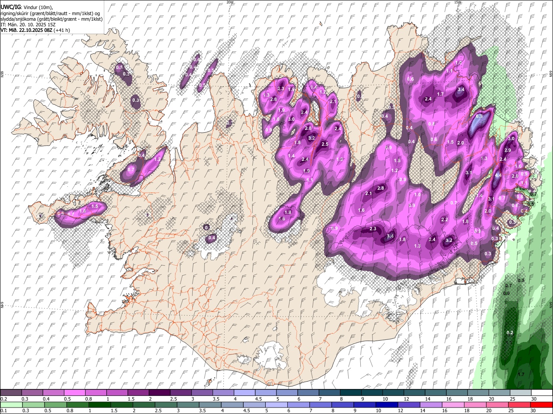Pick the light pink rain swatch between 16 and 18
This screenshot has height=414, width=553.
[x=454, y=405]
